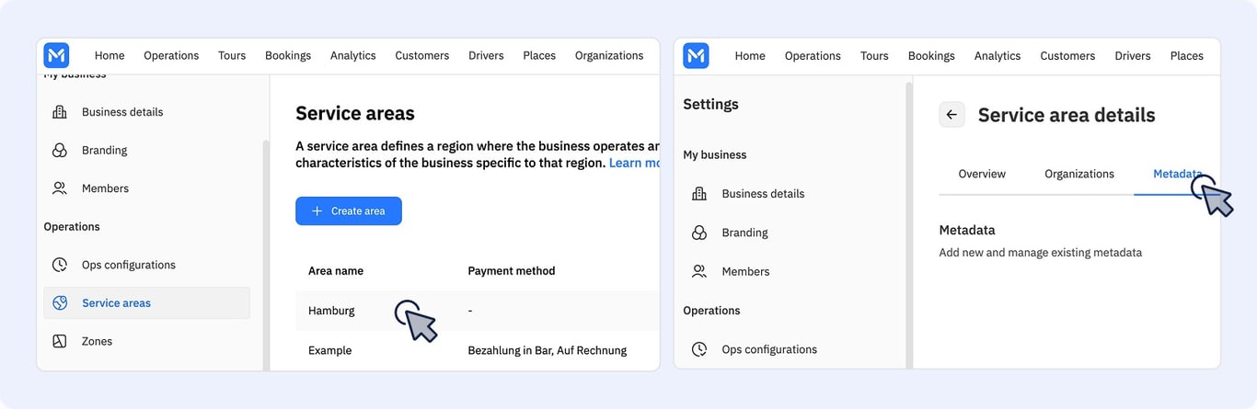Screen dimensions: 1257x409
Task: Click the Zones map icon in sidebar
Action: click(60, 341)
